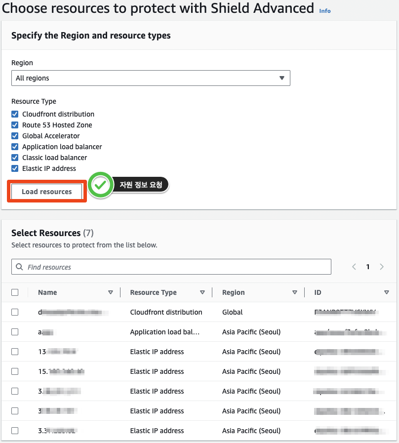Click Asia Pacific (Seoul) in load balancer row
Viewport: 399px width, 443px height.
(251, 332)
